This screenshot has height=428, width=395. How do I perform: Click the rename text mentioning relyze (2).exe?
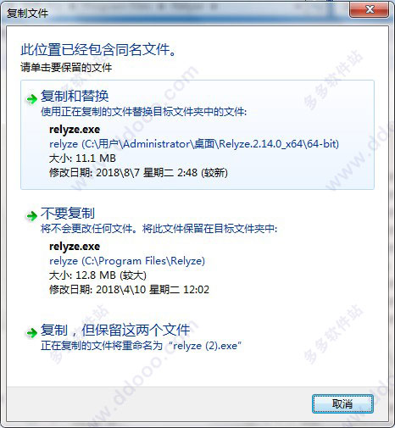[142, 346]
